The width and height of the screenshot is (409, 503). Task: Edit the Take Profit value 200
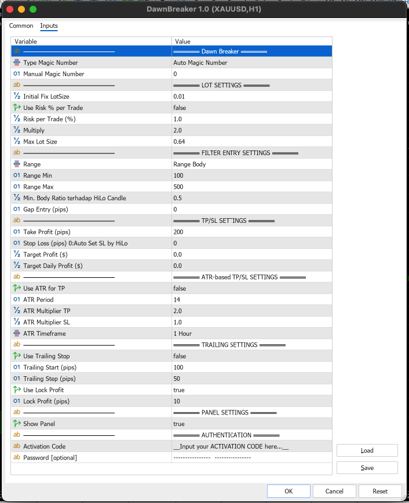[x=251, y=232]
